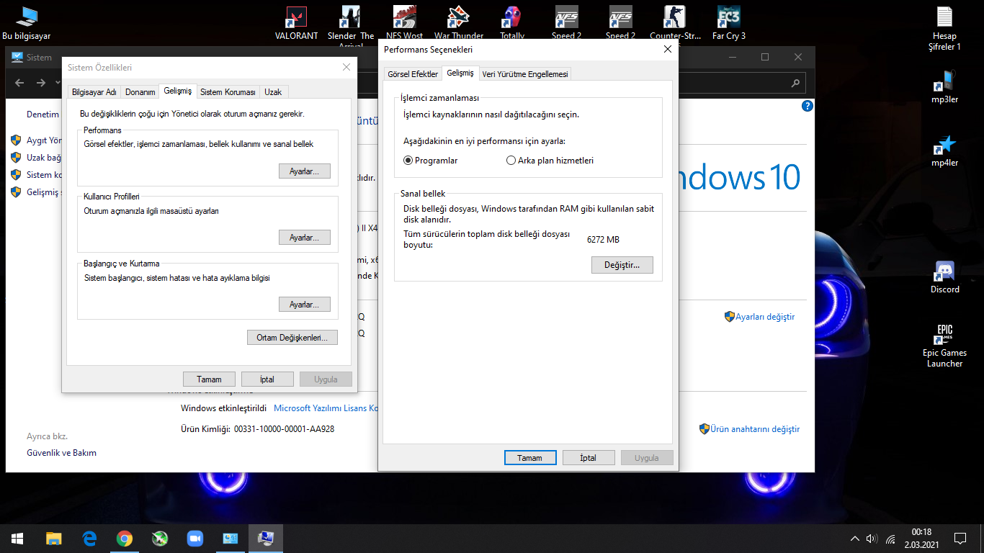Click İptal in Sistem Özellikleri
The height and width of the screenshot is (553, 984).
pyautogui.click(x=267, y=379)
